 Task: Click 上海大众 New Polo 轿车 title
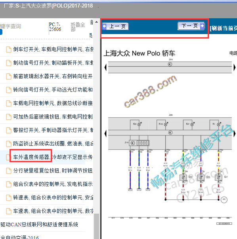[139, 54]
